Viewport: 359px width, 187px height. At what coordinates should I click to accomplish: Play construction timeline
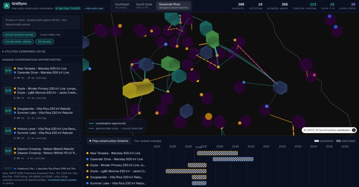pos(109,141)
